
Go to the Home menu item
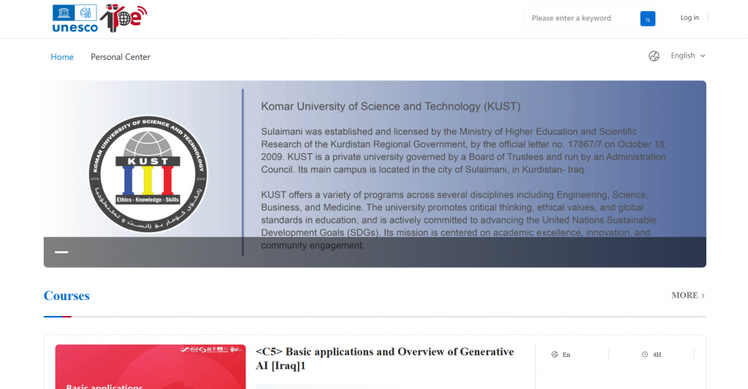(x=62, y=57)
